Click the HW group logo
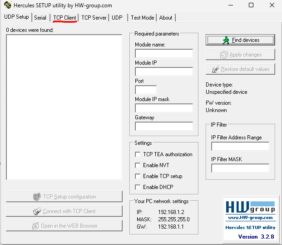 coord(250,207)
